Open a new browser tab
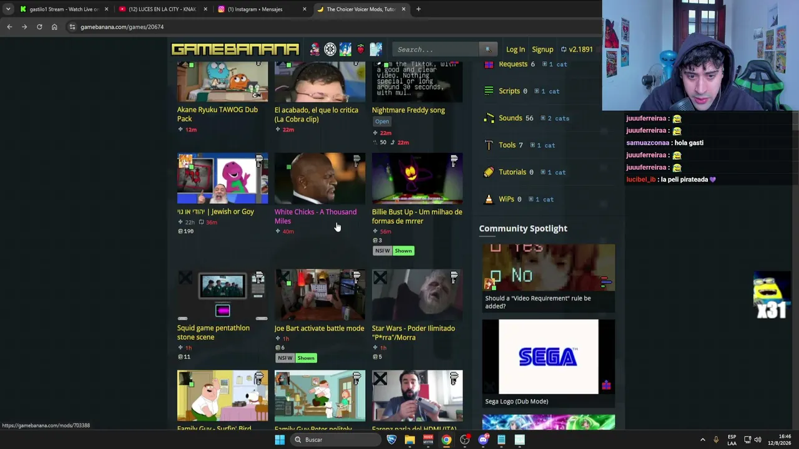This screenshot has height=449, width=799. pyautogui.click(x=418, y=9)
